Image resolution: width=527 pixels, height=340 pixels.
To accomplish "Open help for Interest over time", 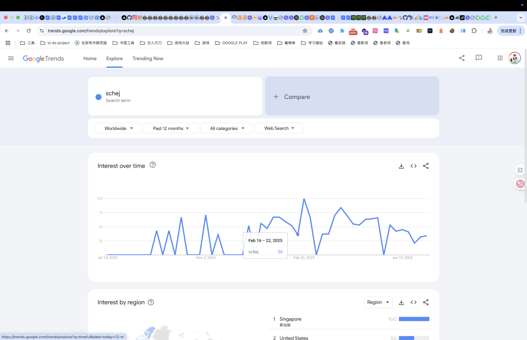I will pyautogui.click(x=153, y=165).
